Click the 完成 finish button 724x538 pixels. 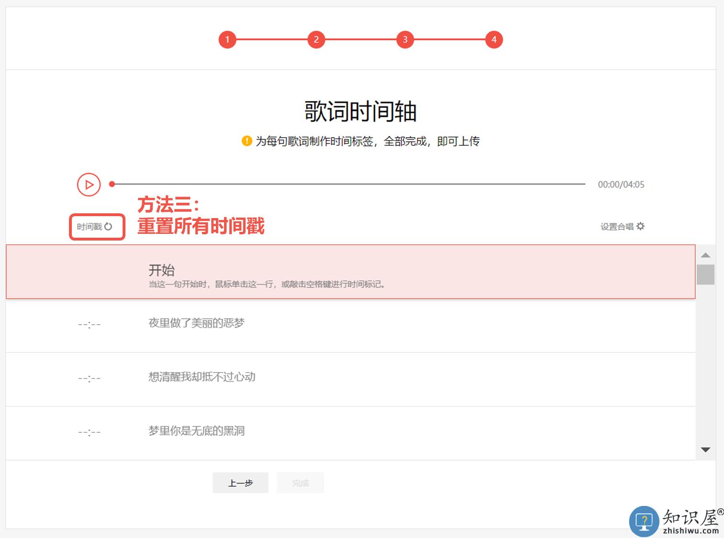(300, 483)
